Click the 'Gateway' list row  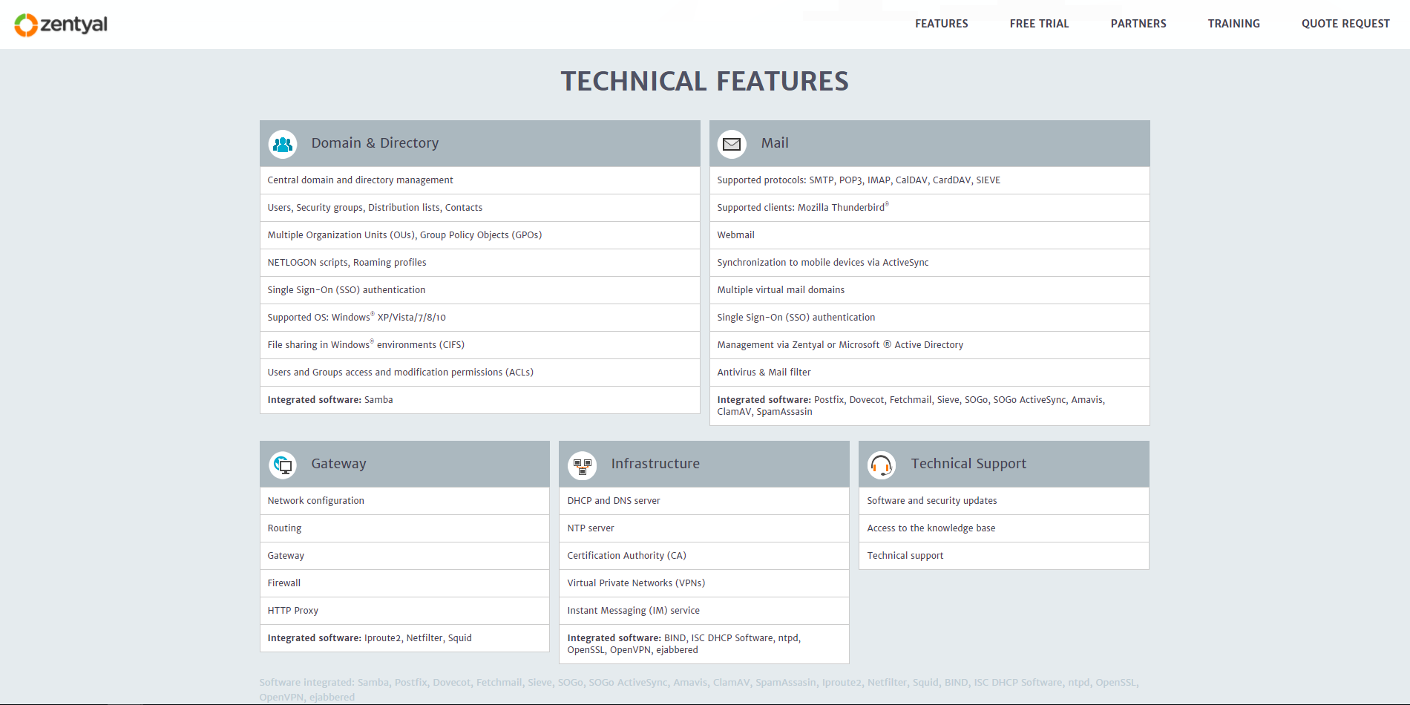pos(404,556)
